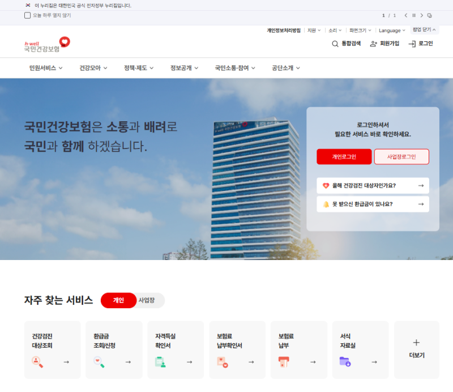This screenshot has height=392, width=453.
Task: Click the 로그인 text link
Action: pyautogui.click(x=426, y=44)
